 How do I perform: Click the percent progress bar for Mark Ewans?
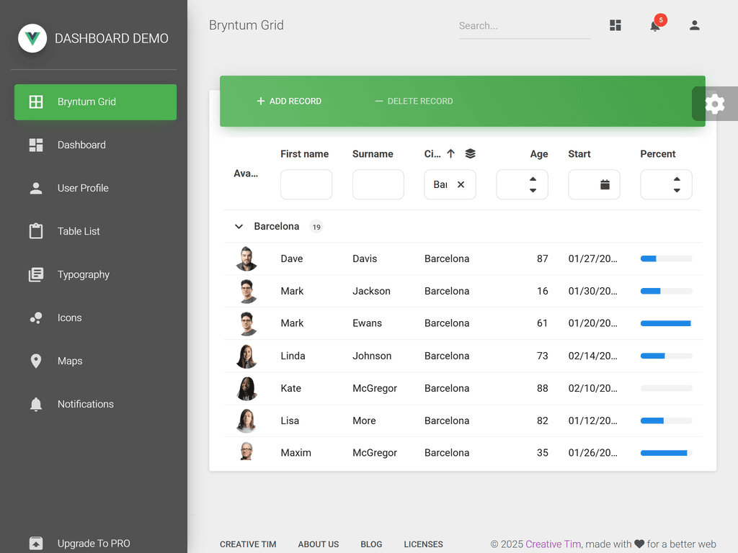[x=666, y=323]
